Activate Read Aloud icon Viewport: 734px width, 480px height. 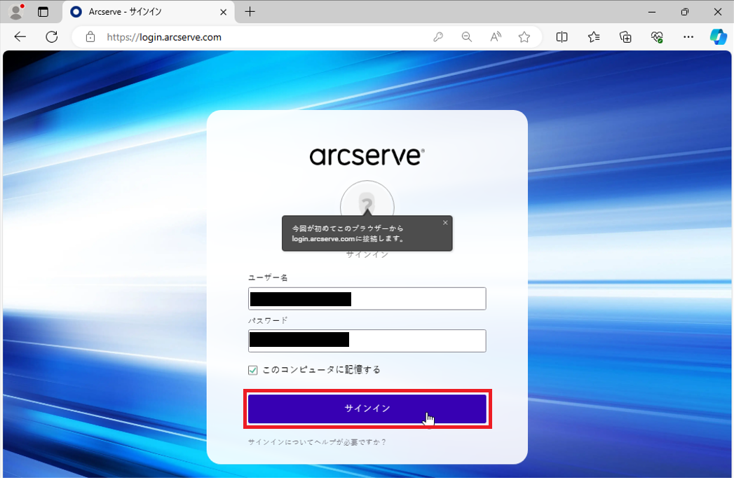[495, 37]
